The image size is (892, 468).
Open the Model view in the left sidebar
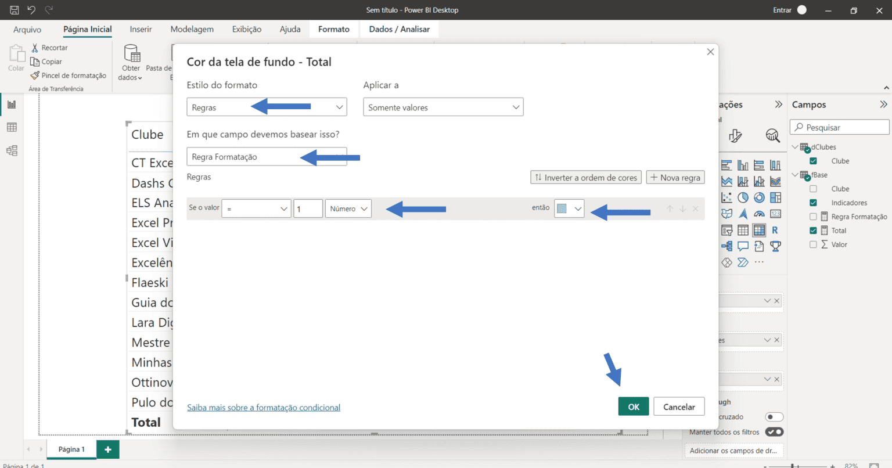pos(12,150)
